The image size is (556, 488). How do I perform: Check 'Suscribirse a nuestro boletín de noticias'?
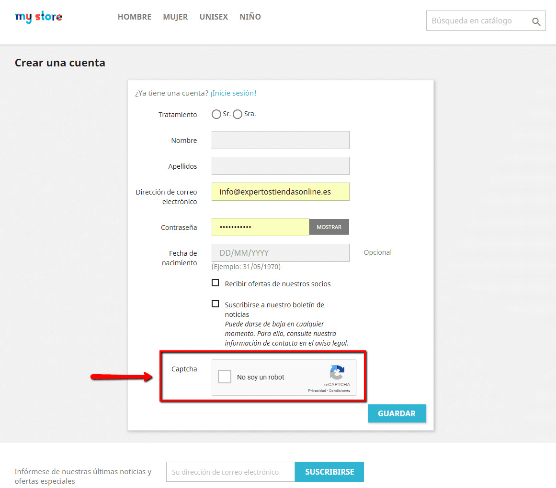[216, 304]
